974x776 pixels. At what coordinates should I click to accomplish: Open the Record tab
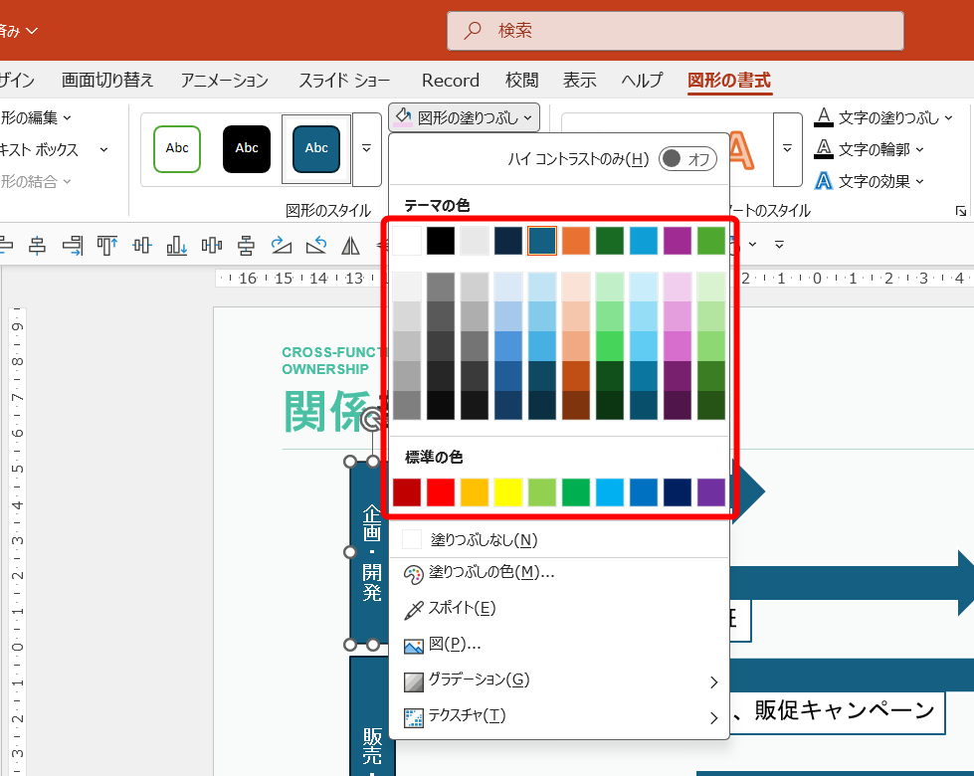coord(451,81)
